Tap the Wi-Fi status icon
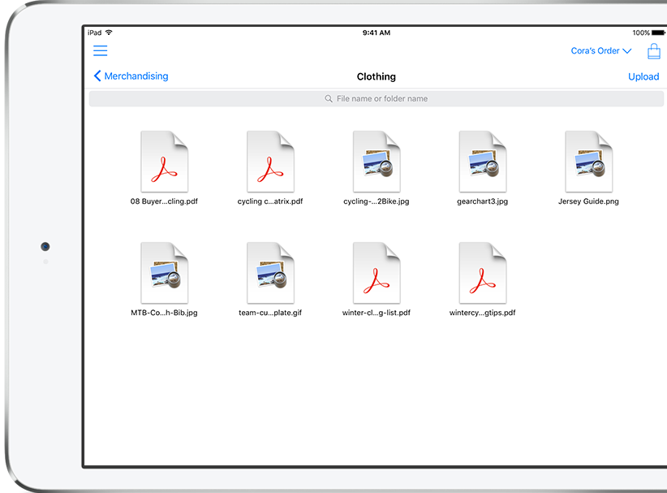 (x=109, y=32)
